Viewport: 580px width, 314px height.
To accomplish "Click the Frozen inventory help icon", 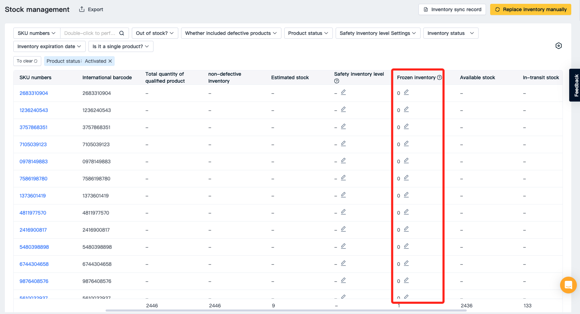I will click(x=439, y=77).
